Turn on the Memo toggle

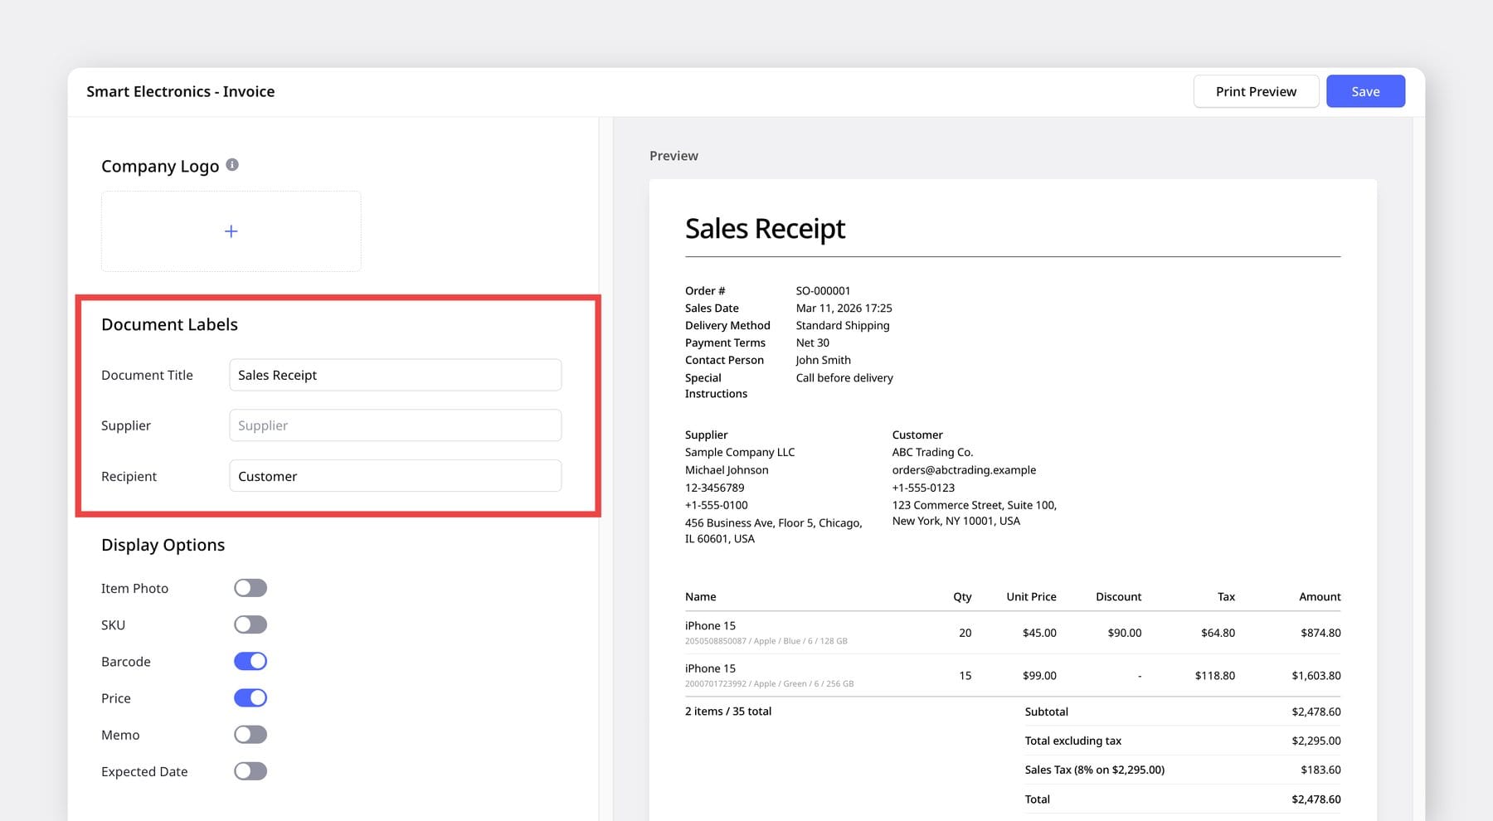250,734
